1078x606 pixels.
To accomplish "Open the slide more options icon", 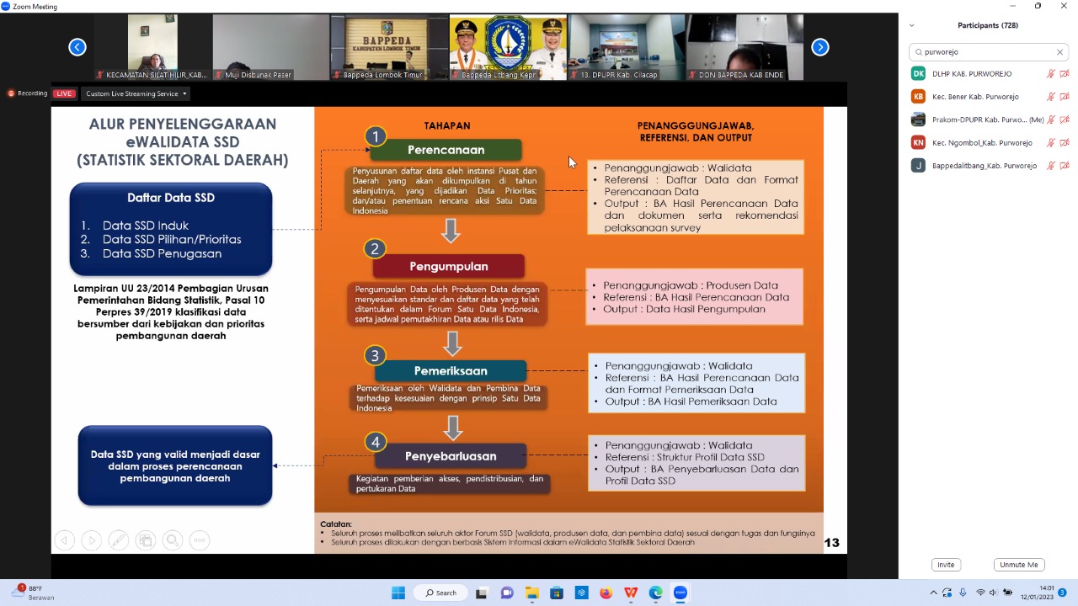I will (x=200, y=540).
